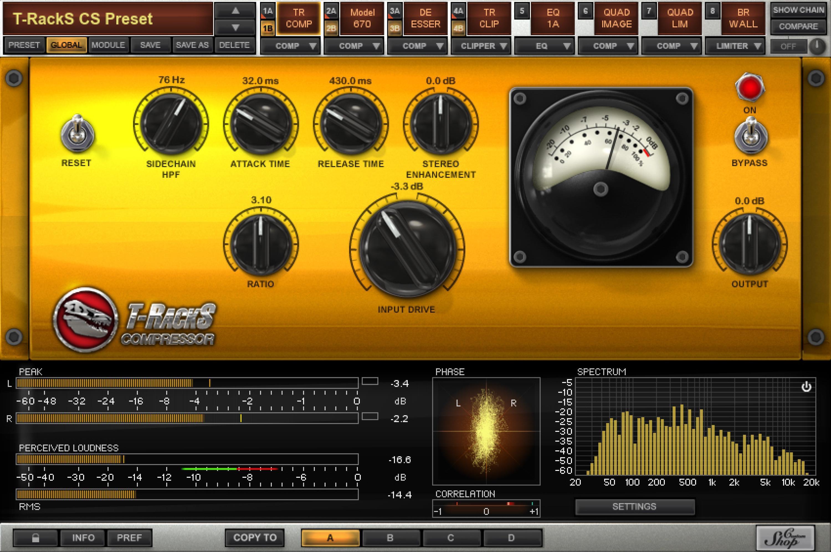The image size is (831, 552).
Task: Switch to snapshot B
Action: pyautogui.click(x=390, y=538)
